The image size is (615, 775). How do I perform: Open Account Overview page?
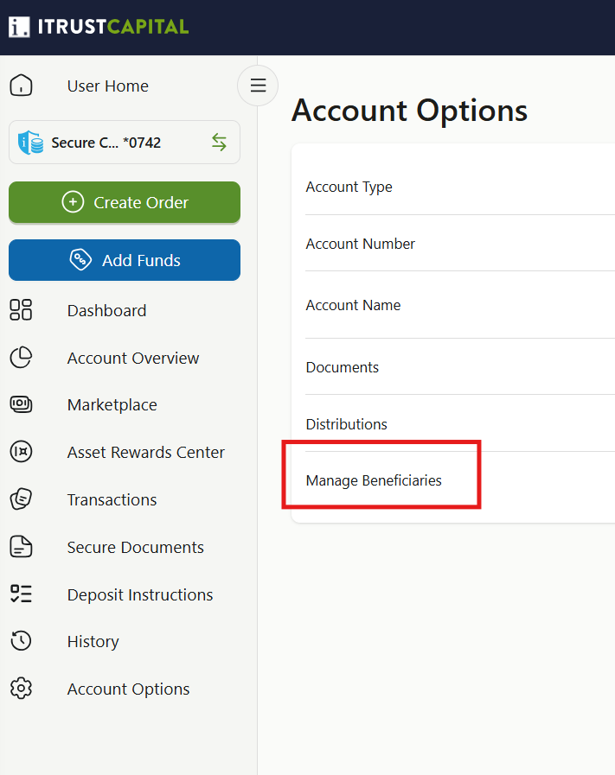pyautogui.click(x=133, y=358)
